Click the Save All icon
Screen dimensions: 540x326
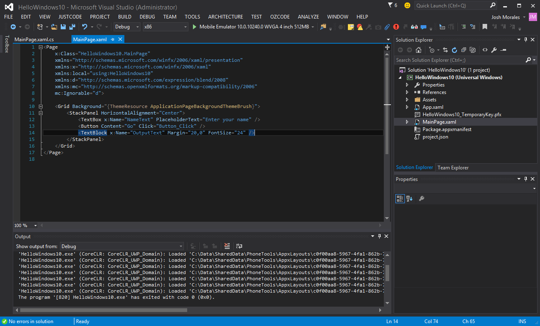pyautogui.click(x=73, y=27)
